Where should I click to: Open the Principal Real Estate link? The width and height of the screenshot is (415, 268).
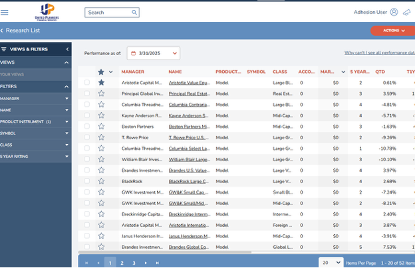pos(190,94)
